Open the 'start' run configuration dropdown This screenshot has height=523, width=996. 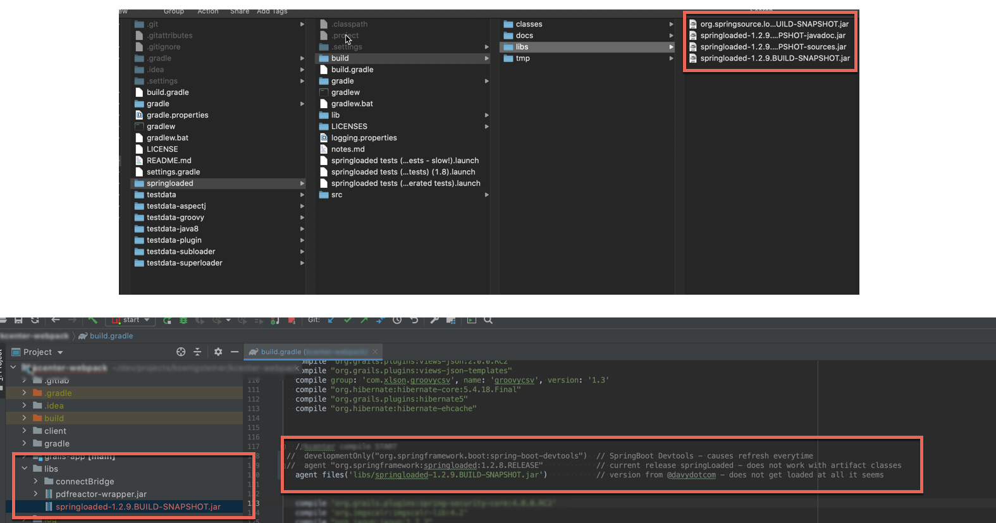click(130, 320)
